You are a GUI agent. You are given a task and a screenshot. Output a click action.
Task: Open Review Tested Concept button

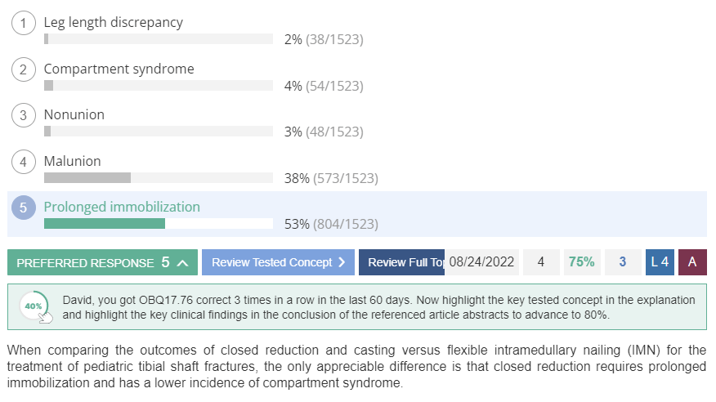[x=278, y=262]
